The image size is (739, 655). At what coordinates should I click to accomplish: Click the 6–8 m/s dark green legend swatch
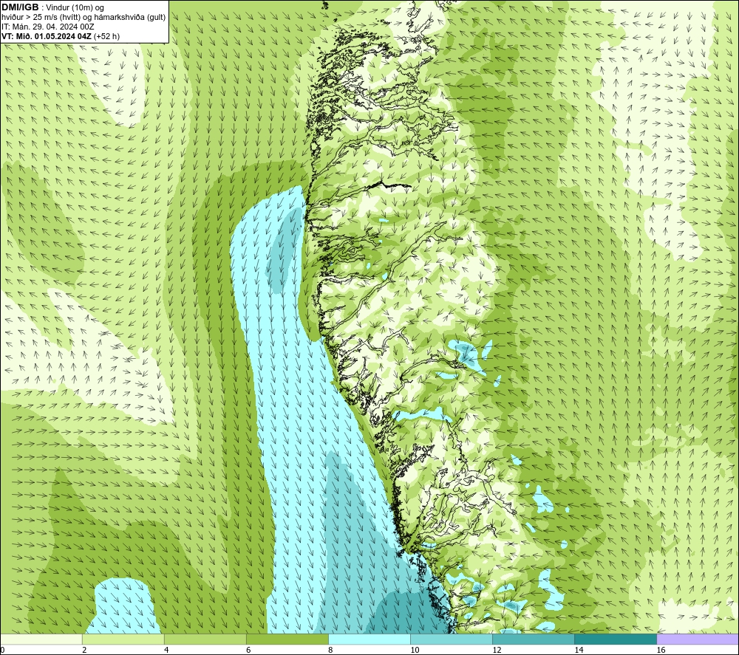287,639
